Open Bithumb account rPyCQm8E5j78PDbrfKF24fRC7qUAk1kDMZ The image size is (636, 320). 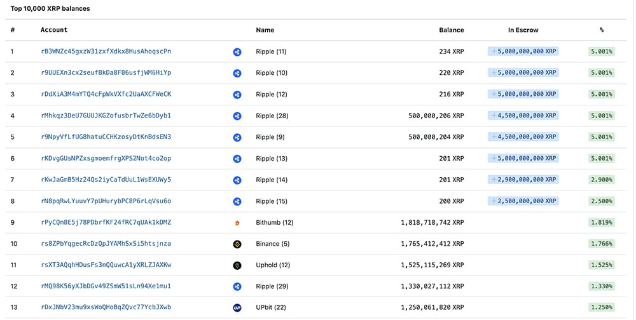(x=106, y=222)
